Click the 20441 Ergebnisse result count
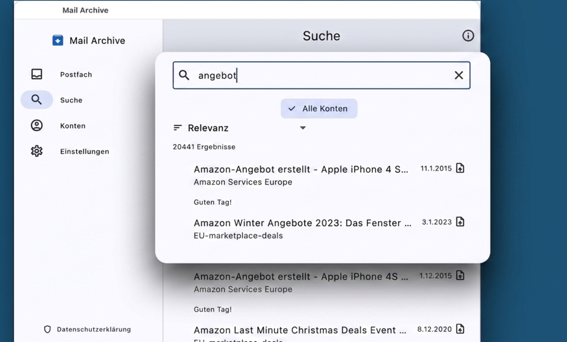Image resolution: width=567 pixels, height=342 pixels. click(204, 147)
